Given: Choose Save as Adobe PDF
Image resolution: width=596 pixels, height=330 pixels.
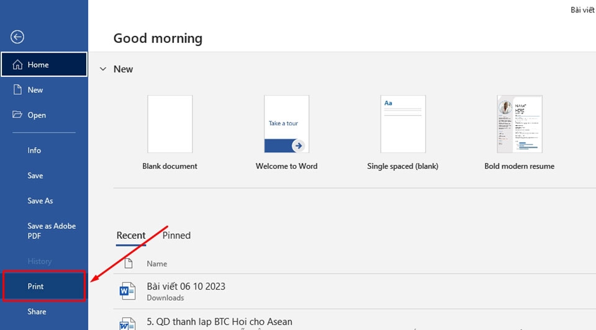Looking at the screenshot, I should pos(52,231).
